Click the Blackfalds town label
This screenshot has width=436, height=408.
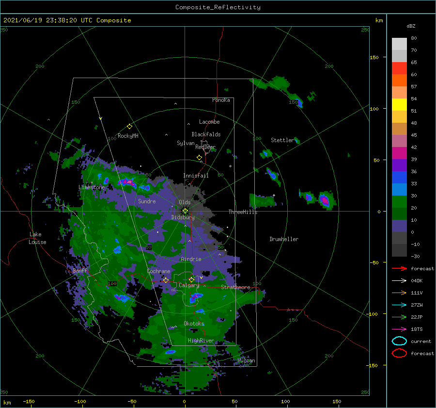coord(206,134)
